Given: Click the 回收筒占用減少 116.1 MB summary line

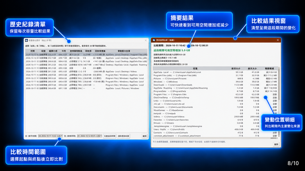Looking at the screenshot, I should coord(165,58).
